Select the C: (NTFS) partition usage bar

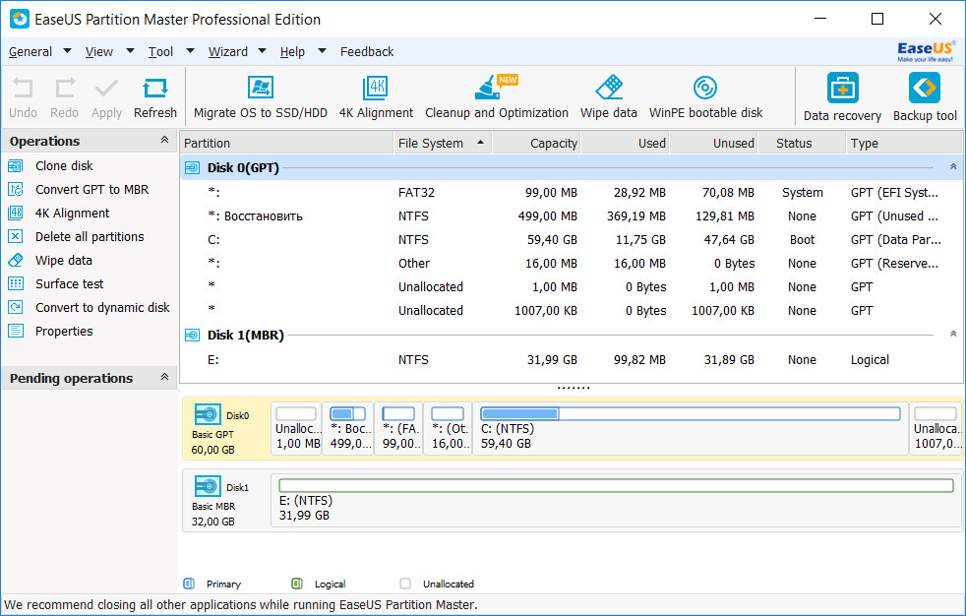pos(690,413)
